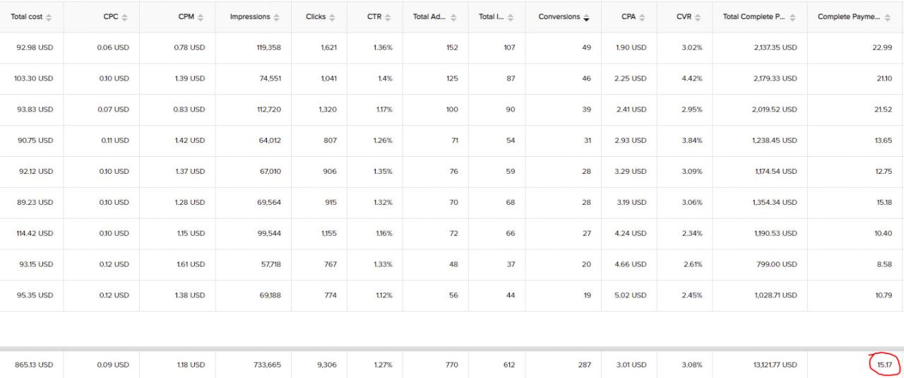Sort by CTR column arrows

388,16
